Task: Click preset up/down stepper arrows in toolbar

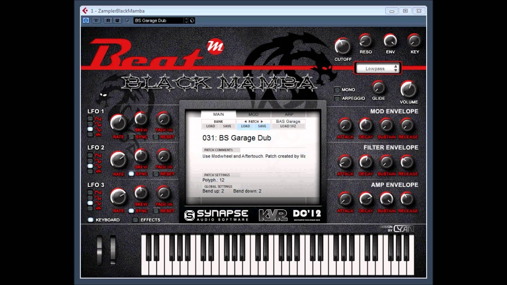Action: pyautogui.click(x=186, y=21)
